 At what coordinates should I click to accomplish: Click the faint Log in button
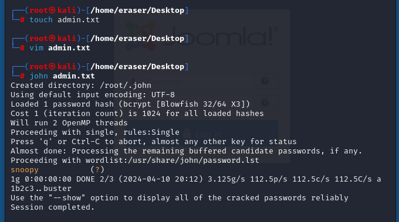point(202,134)
